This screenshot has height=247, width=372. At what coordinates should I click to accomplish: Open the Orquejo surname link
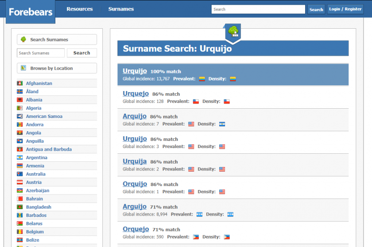click(136, 229)
